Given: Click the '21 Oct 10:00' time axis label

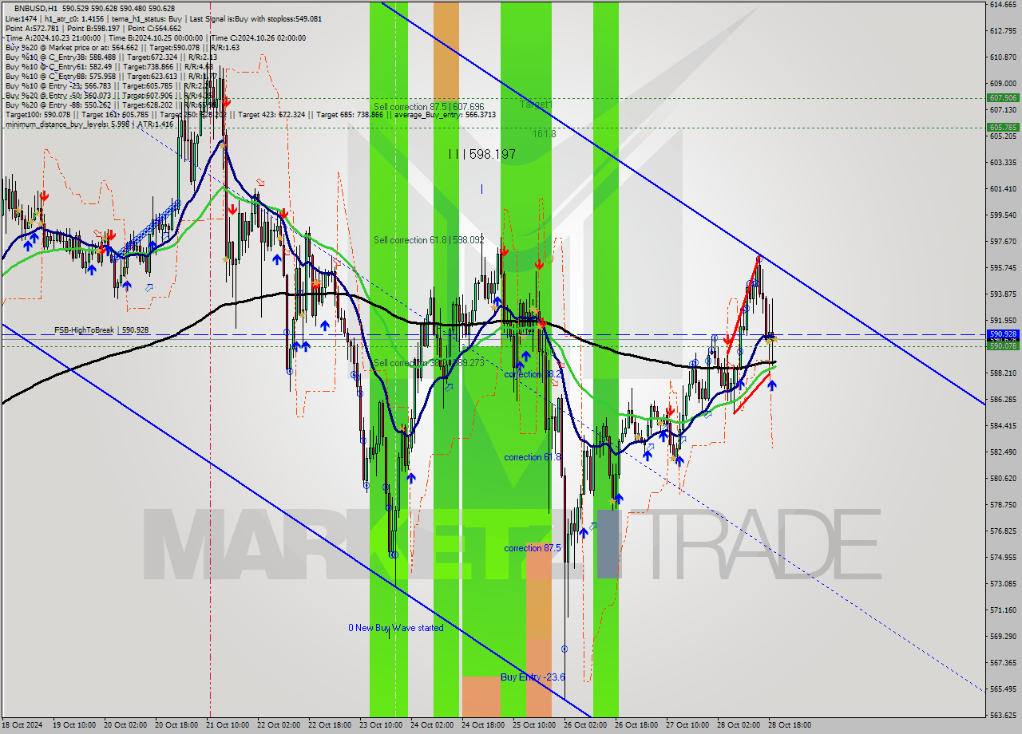Looking at the screenshot, I should click(228, 725).
